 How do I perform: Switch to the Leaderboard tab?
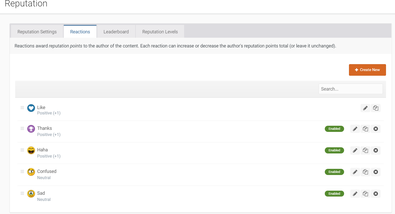pyautogui.click(x=116, y=32)
